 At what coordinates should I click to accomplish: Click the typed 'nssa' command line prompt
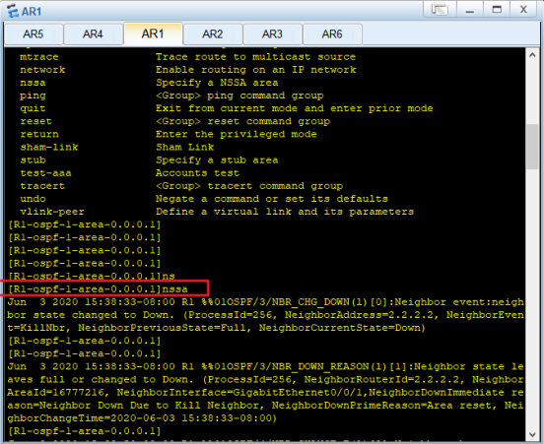(x=98, y=289)
